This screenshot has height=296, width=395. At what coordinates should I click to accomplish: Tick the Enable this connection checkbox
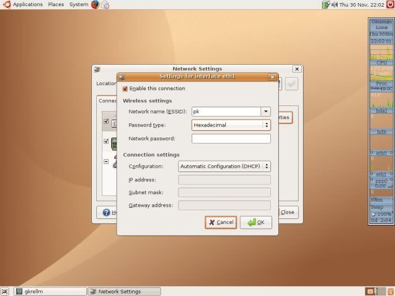(x=125, y=89)
